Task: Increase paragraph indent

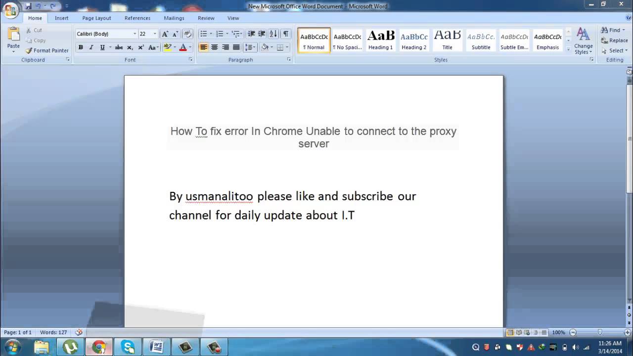Action: pos(262,34)
